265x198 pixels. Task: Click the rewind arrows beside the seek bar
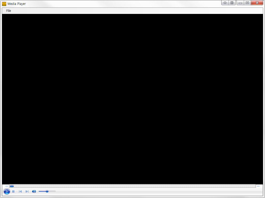(6, 186)
